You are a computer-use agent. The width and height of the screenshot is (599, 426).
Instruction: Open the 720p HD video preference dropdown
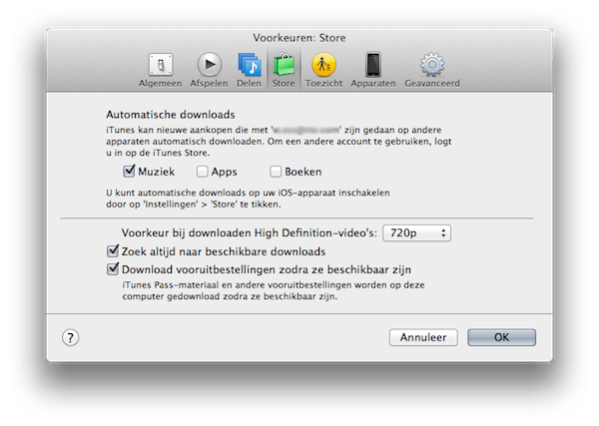[416, 232]
